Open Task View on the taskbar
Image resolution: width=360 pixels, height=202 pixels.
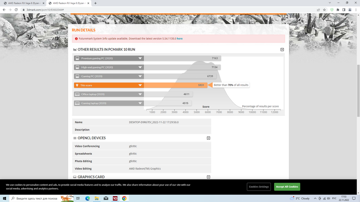(x=78, y=198)
